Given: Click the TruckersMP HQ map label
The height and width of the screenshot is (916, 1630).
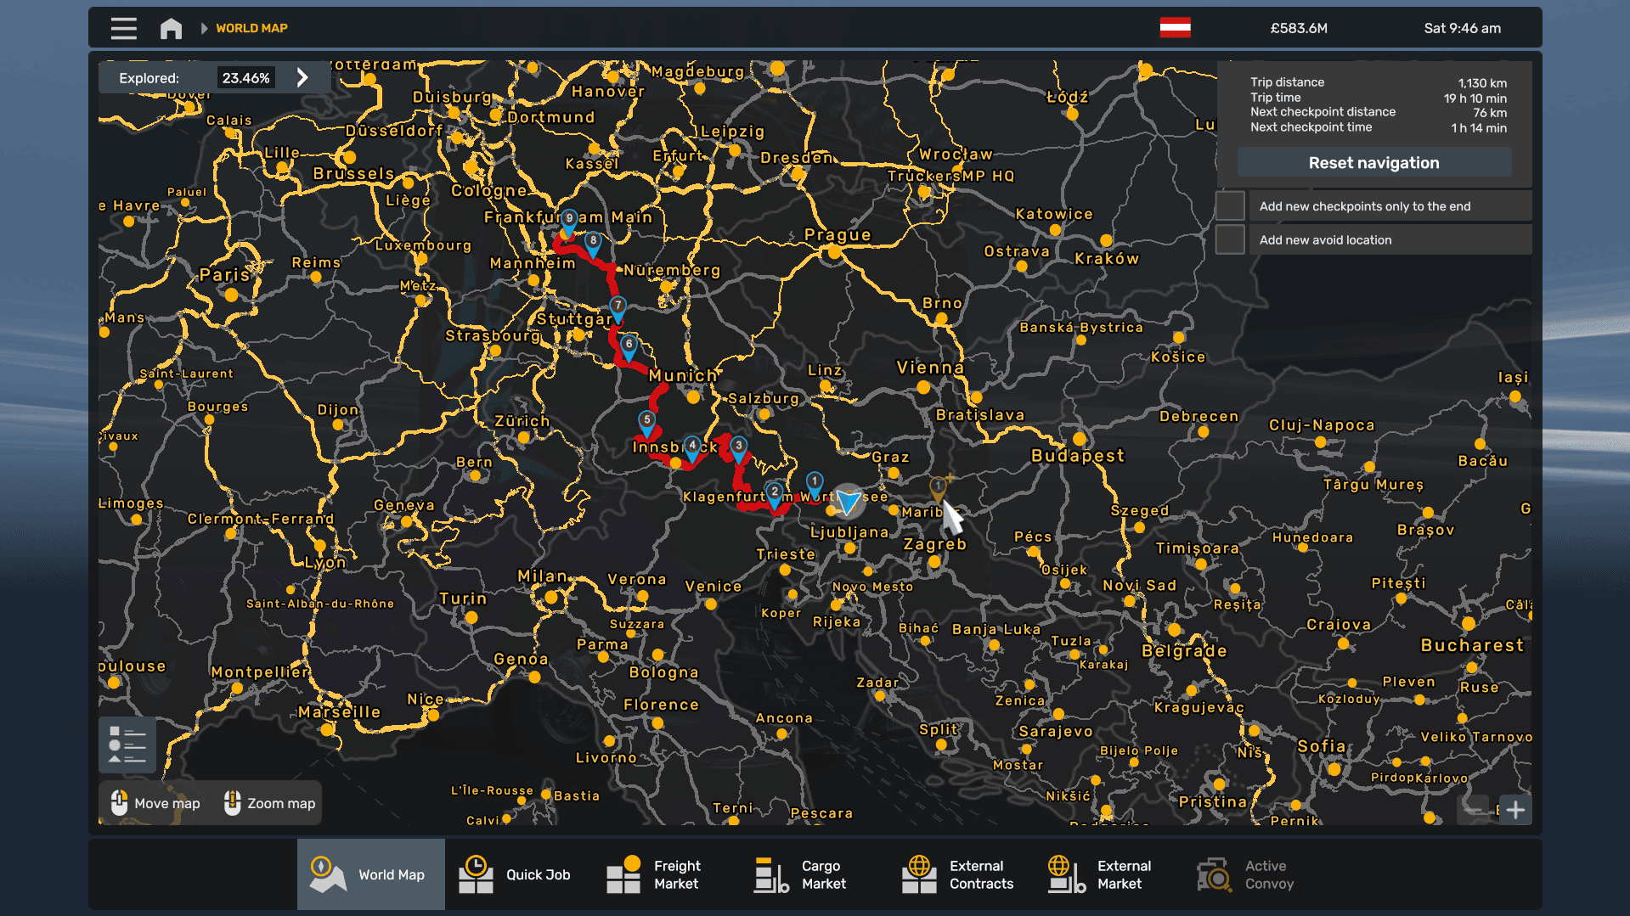Looking at the screenshot, I should click(x=950, y=176).
